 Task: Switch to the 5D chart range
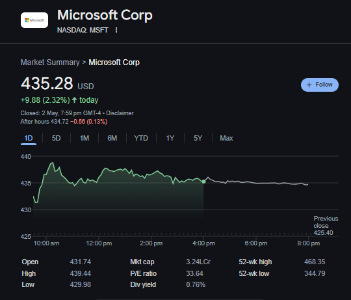[56, 138]
